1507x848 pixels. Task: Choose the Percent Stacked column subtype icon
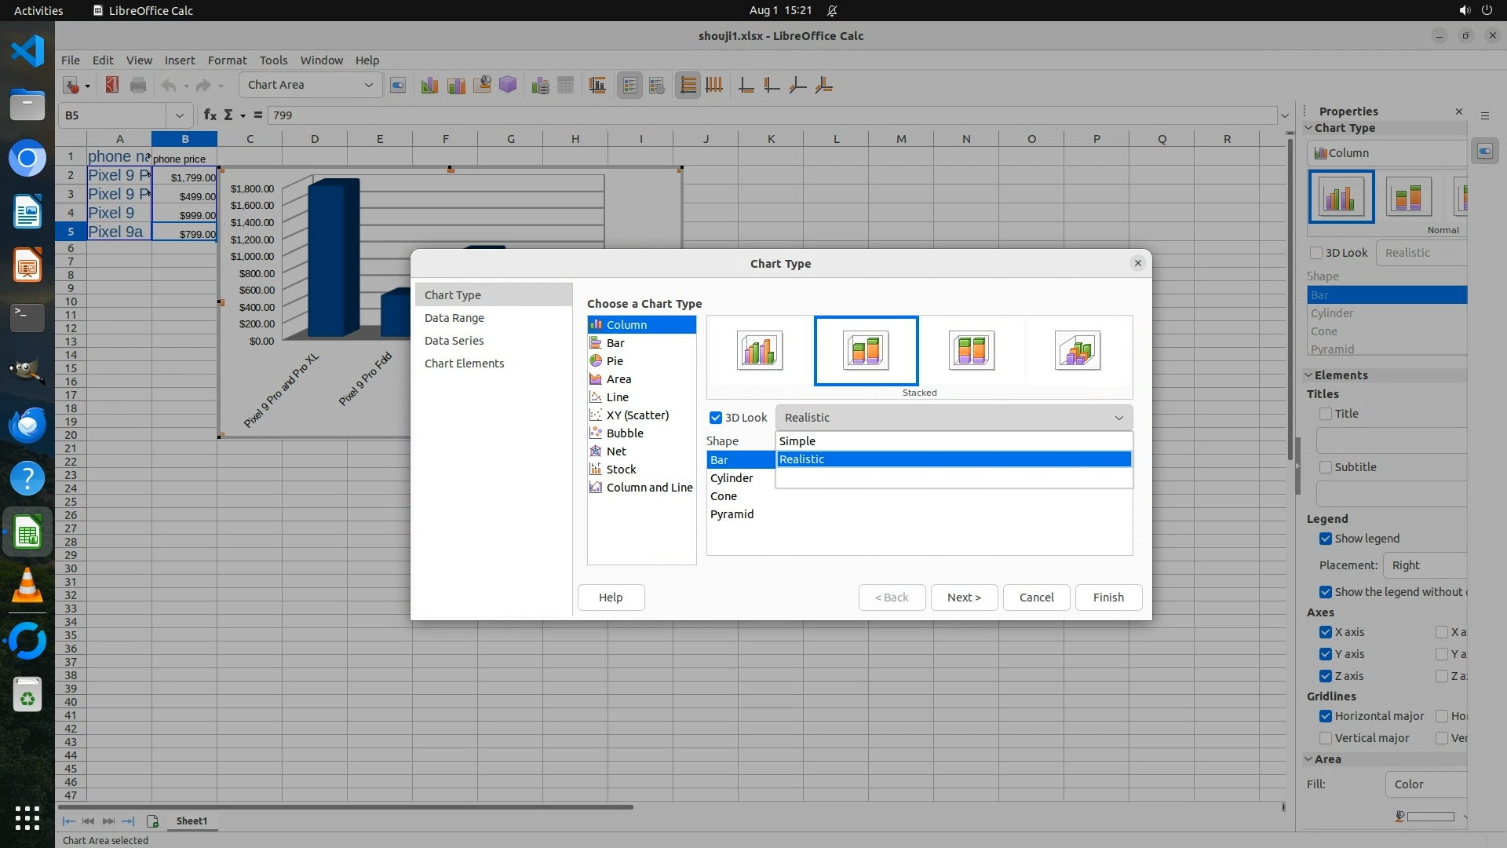pos(971,350)
